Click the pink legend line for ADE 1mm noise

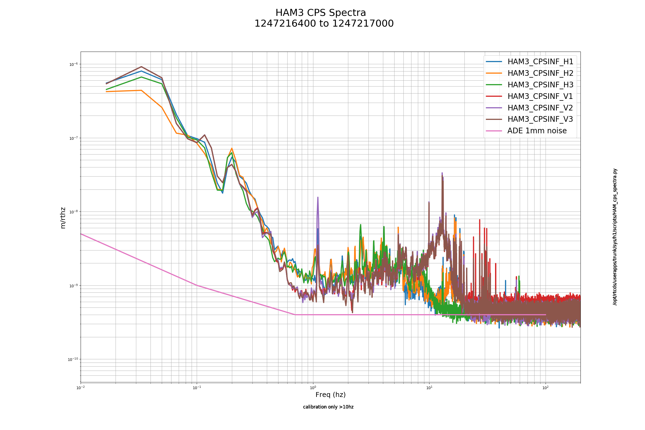pos(494,131)
